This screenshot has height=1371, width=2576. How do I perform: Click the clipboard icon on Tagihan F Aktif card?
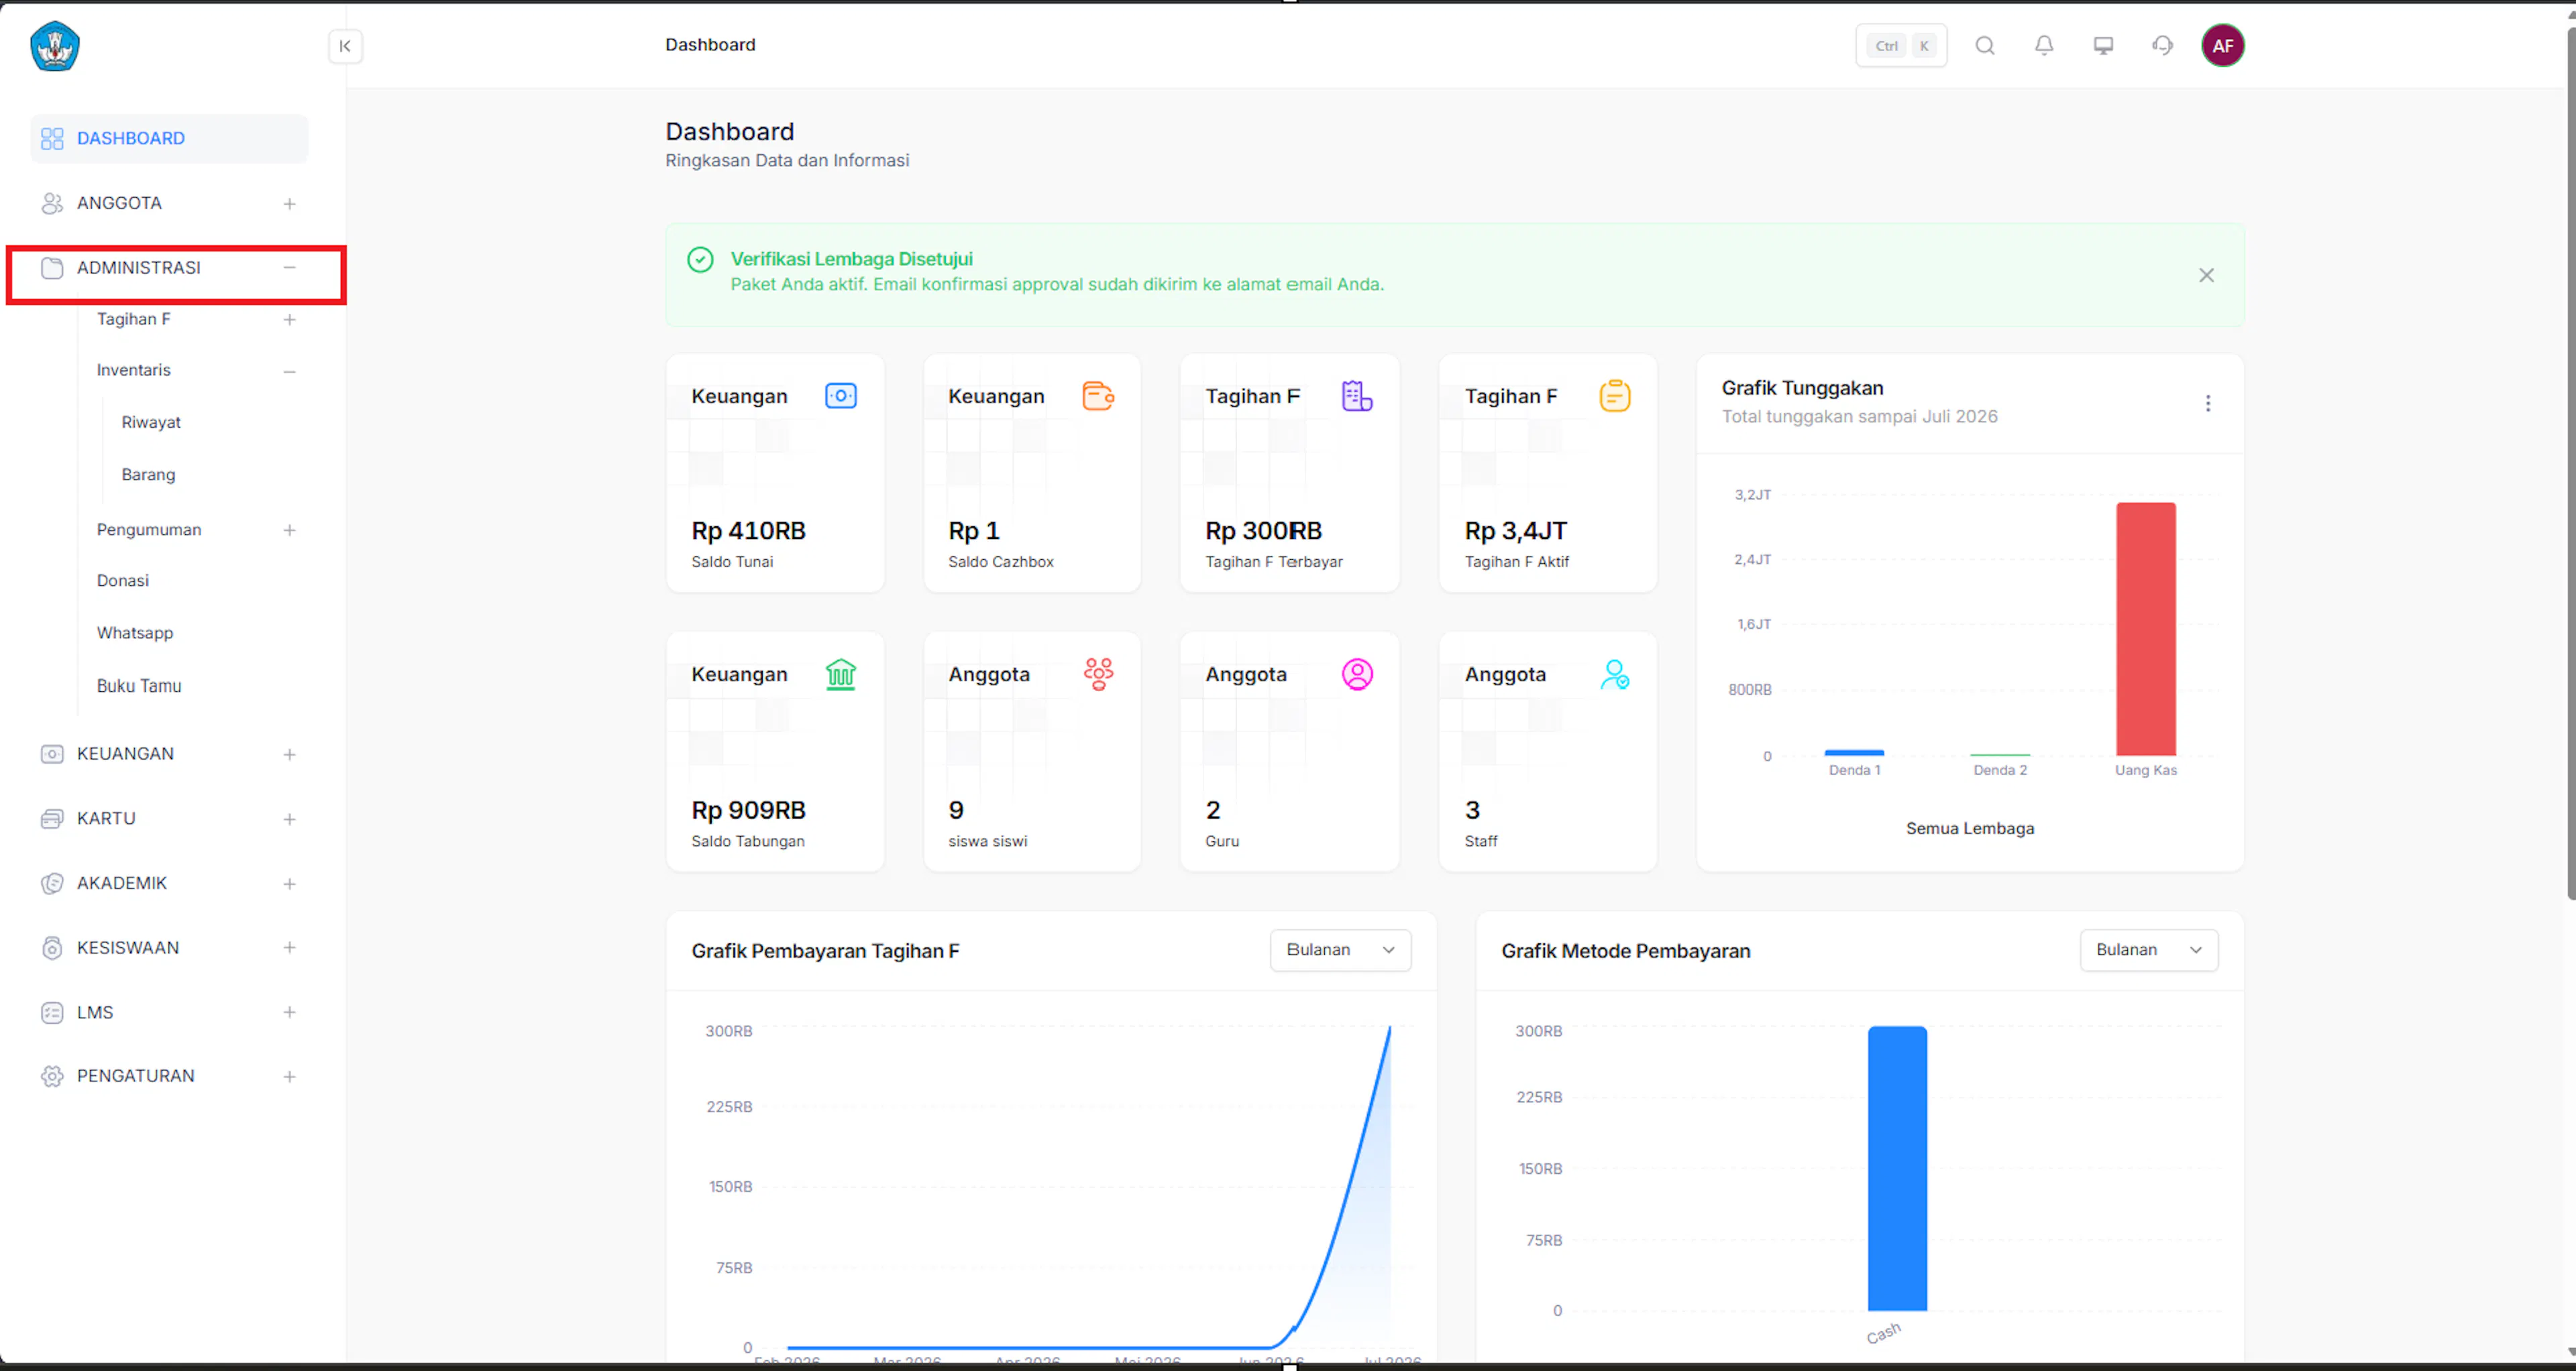coord(1614,397)
